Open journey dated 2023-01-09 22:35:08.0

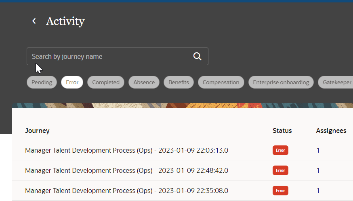126,191
